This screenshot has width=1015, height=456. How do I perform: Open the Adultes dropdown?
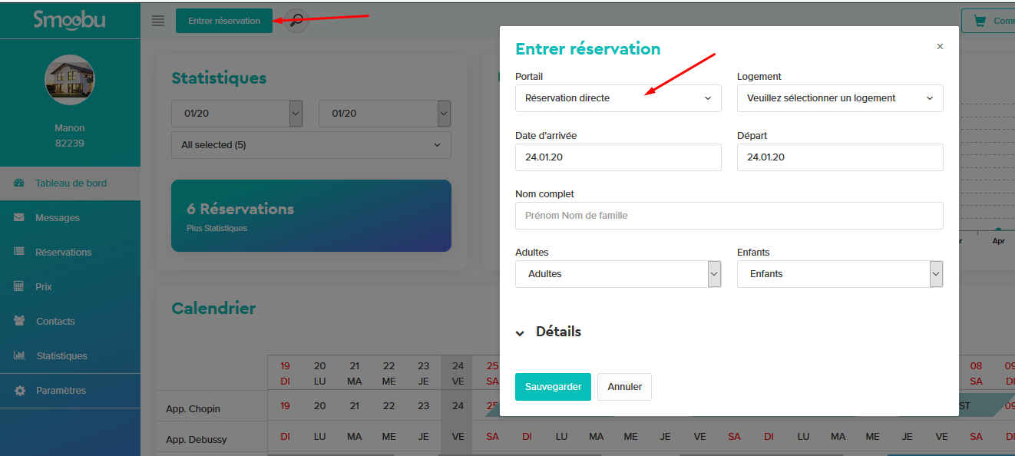click(618, 274)
